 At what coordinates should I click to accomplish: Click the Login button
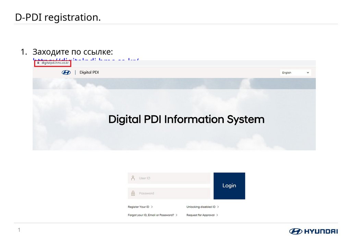point(229,186)
